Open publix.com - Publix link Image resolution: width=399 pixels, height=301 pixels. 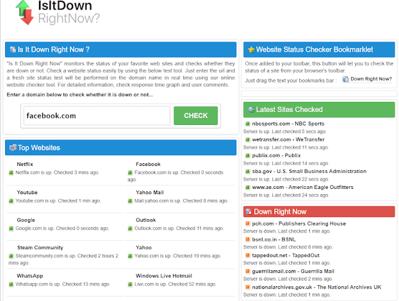pyautogui.click(x=276, y=156)
